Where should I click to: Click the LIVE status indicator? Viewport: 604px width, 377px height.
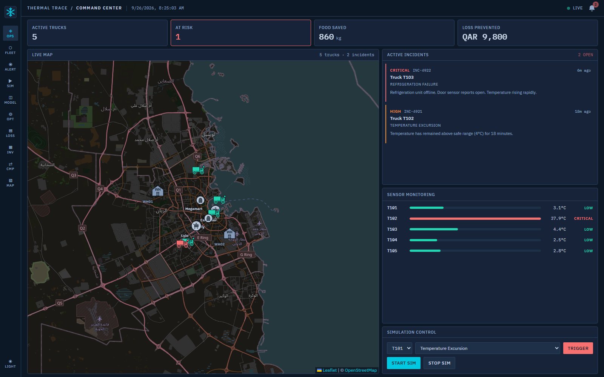(575, 8)
